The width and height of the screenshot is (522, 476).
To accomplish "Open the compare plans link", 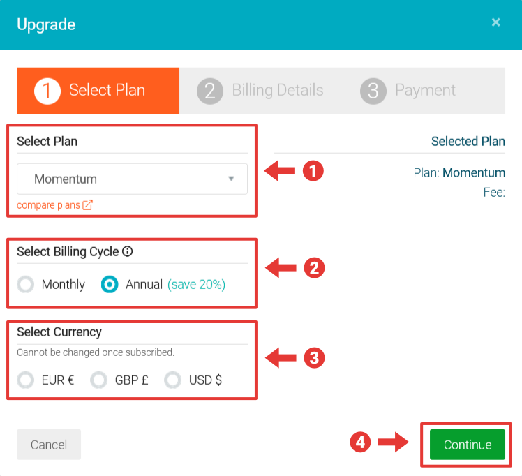I will [x=49, y=205].
